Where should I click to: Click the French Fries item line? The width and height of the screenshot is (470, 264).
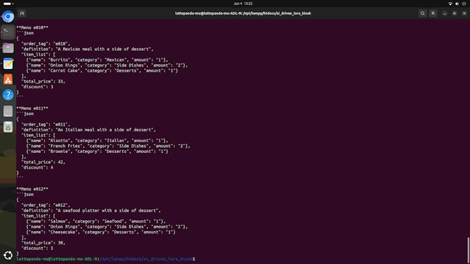pos(108,146)
